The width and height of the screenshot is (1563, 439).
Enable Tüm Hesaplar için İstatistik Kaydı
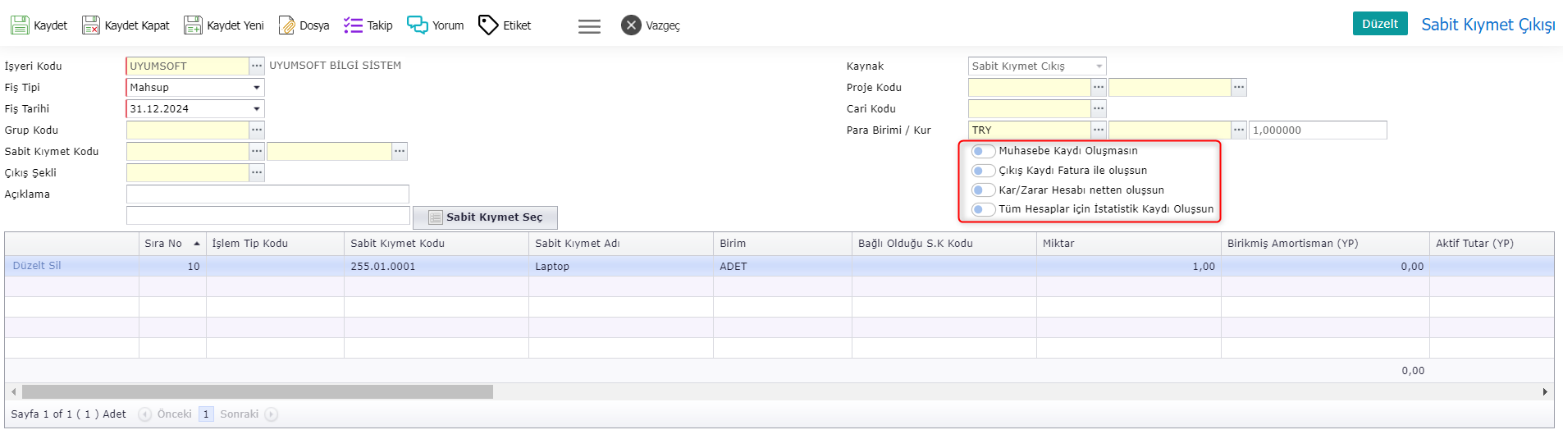(x=983, y=209)
